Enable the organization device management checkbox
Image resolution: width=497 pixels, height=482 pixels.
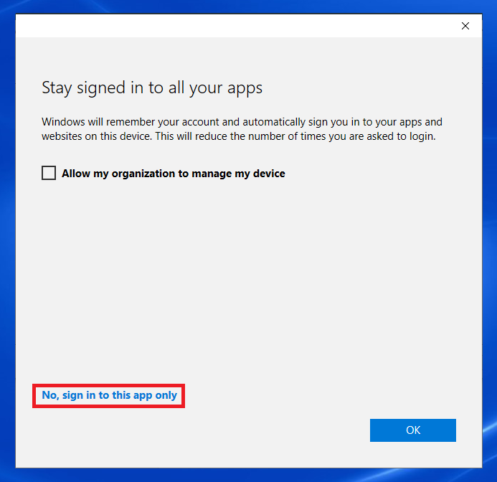(x=49, y=173)
